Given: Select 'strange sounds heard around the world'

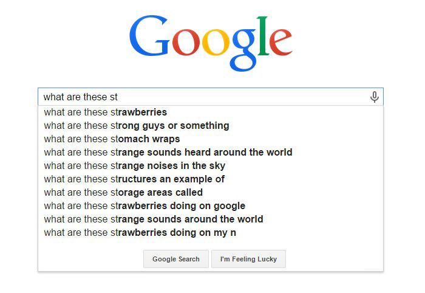Looking at the screenshot, I should tap(210, 152).
